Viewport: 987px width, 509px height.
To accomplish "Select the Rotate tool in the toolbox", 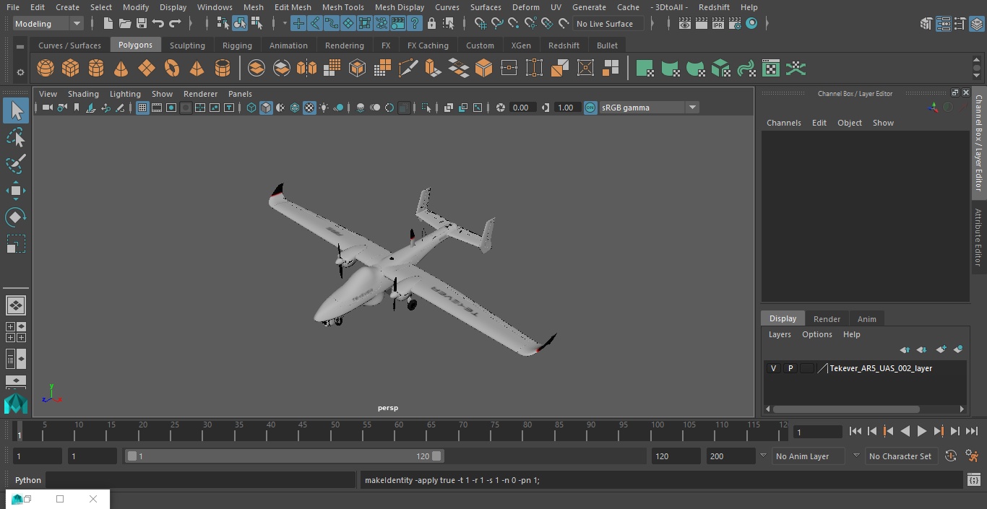I will pos(16,217).
